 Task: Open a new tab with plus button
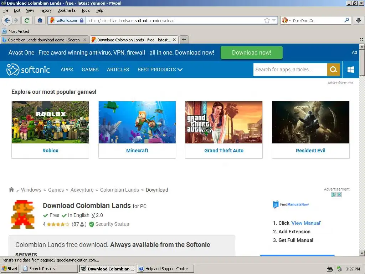tap(184, 40)
